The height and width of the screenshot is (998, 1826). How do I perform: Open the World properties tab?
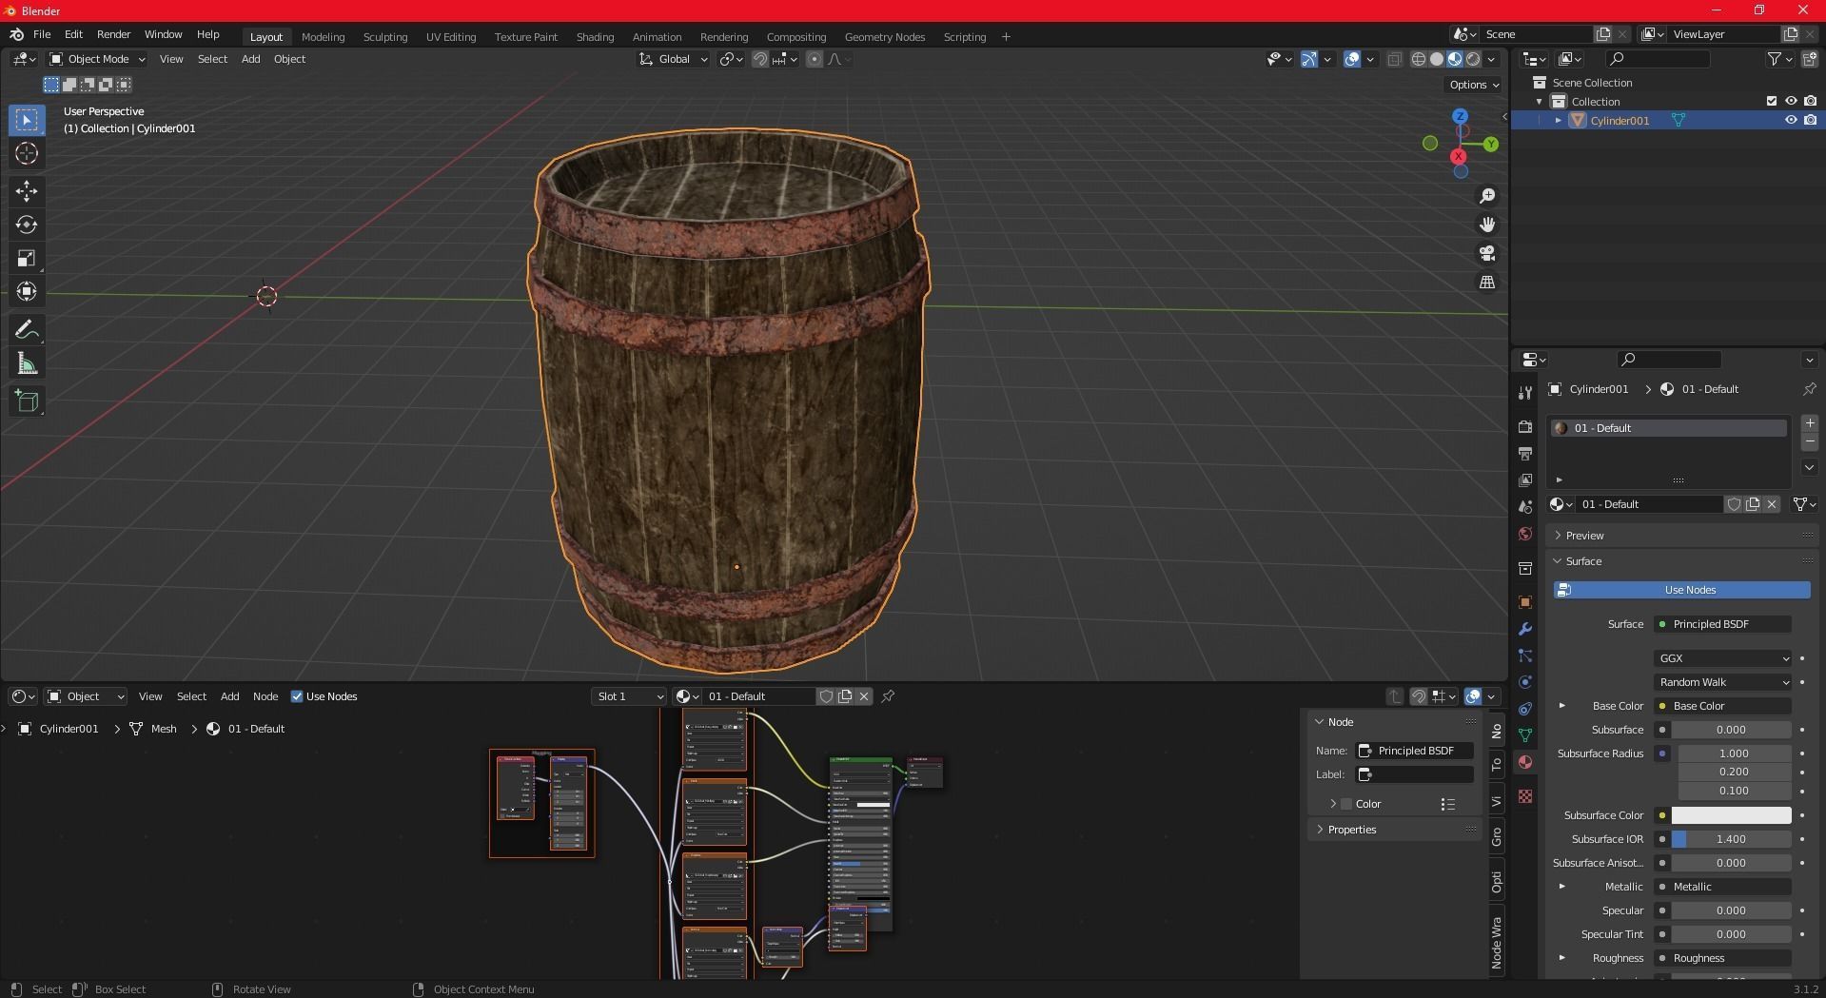click(1525, 534)
